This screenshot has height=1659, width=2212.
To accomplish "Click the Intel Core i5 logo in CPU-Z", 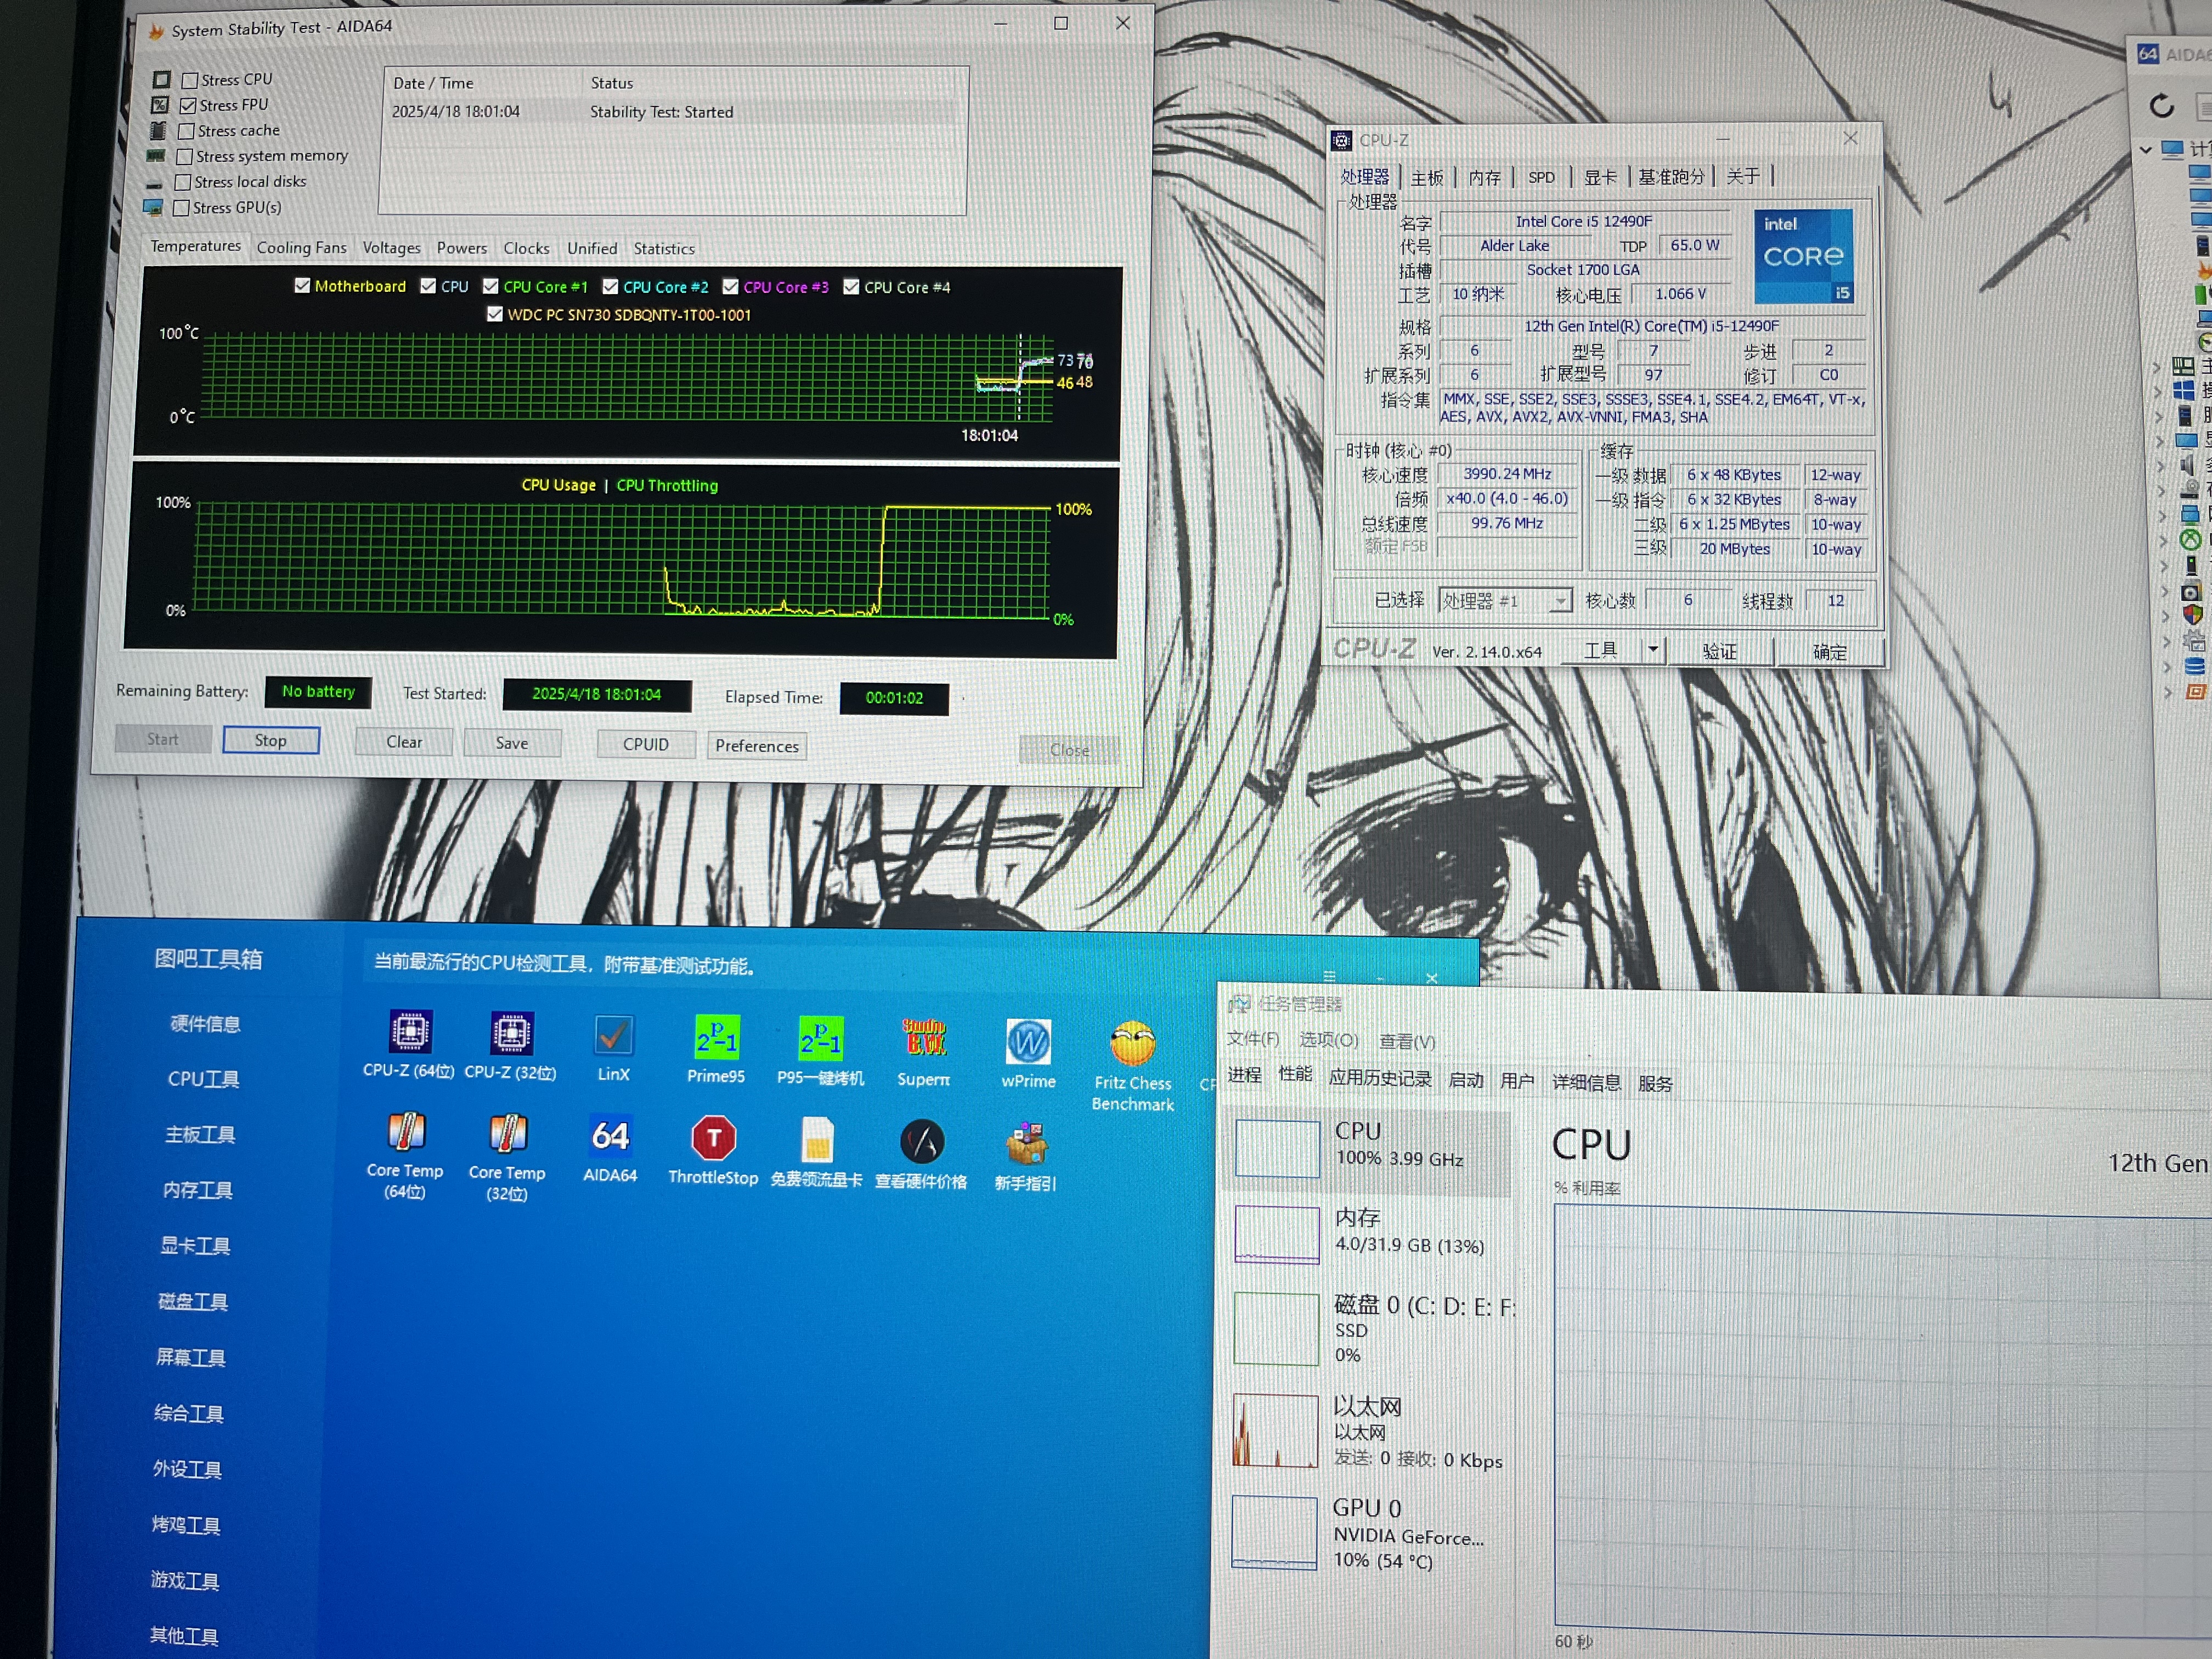I will pos(1803,256).
